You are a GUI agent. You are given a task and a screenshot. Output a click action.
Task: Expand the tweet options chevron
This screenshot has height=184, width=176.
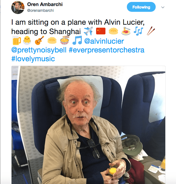(163, 7)
